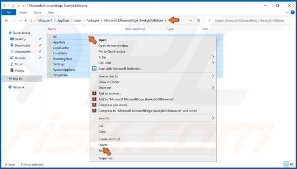Open the Share ribbon tab
297x169 pixels.
tap(37, 12)
